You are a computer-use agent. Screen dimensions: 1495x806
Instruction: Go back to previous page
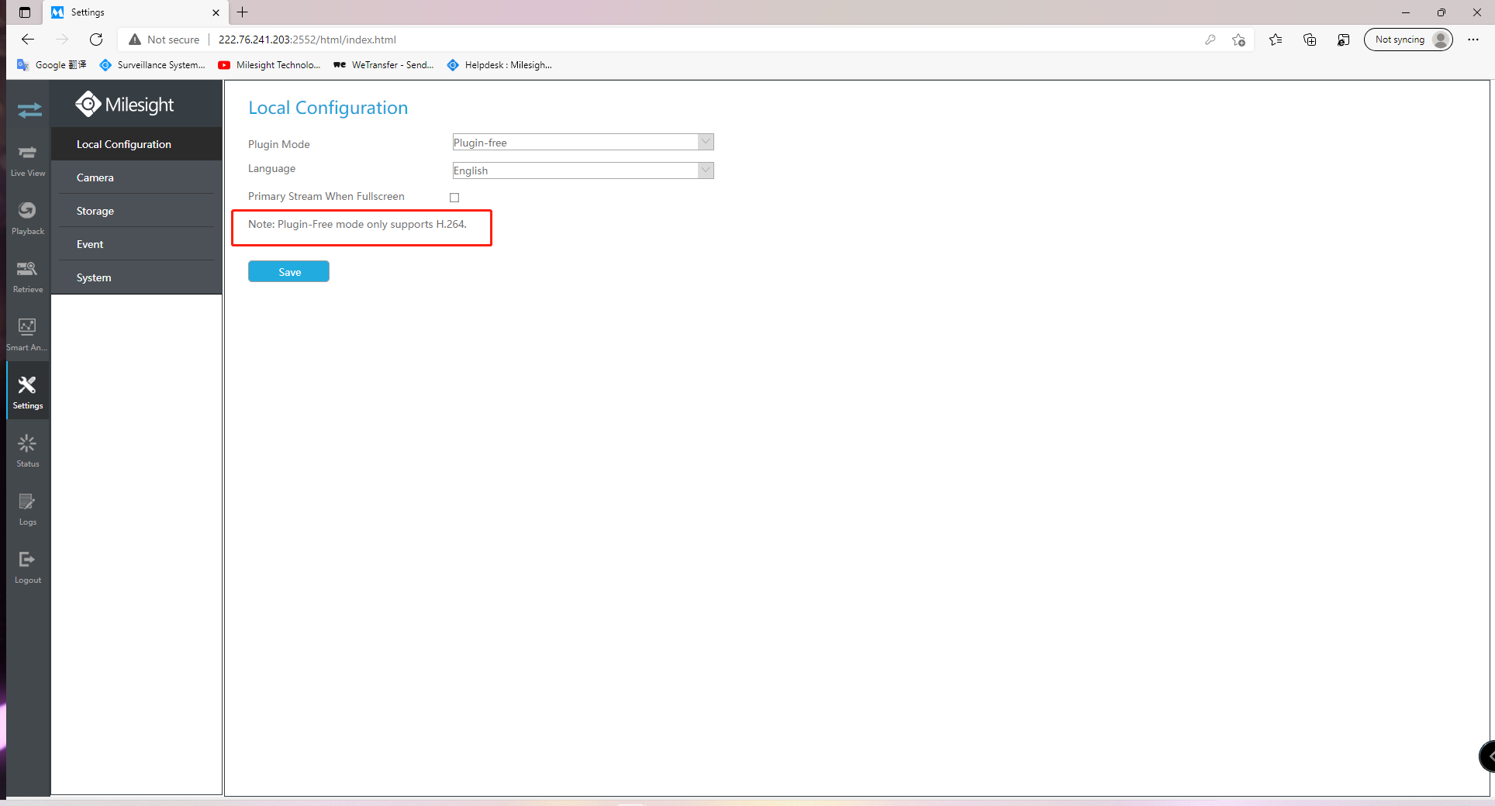(28, 40)
